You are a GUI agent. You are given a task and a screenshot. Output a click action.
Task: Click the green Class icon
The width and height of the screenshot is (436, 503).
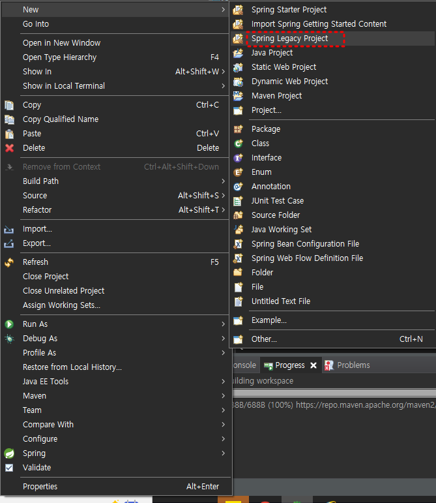point(238,144)
